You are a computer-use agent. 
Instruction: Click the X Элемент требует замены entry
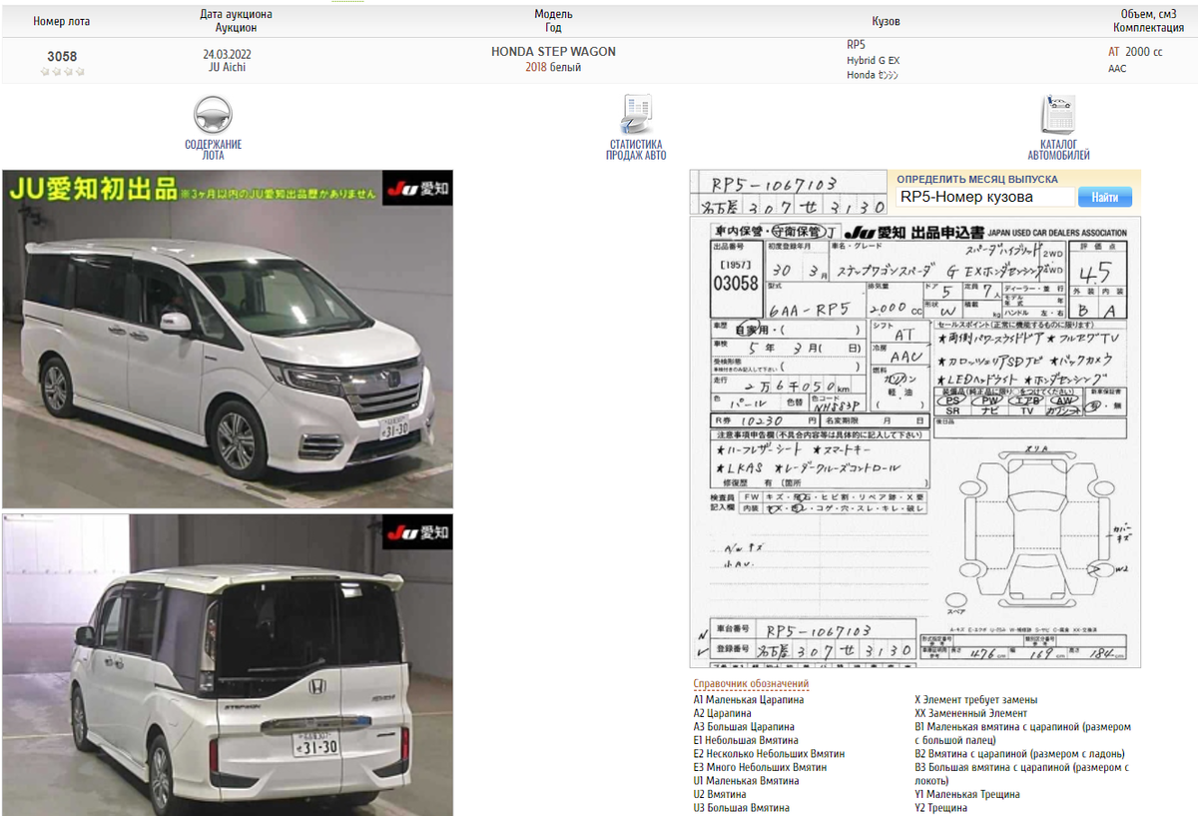point(975,700)
